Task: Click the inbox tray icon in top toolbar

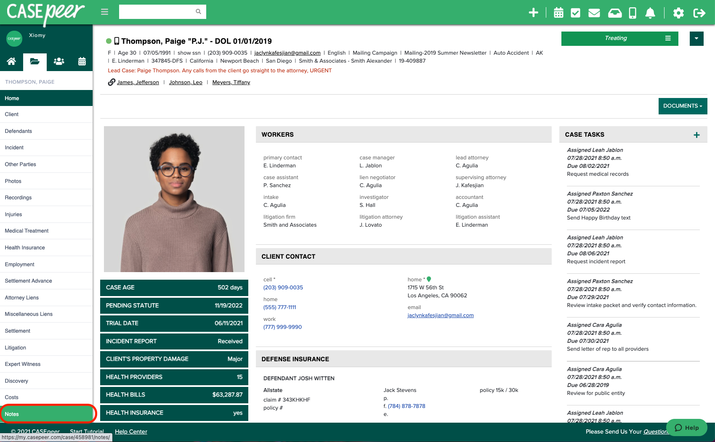Action: (614, 13)
